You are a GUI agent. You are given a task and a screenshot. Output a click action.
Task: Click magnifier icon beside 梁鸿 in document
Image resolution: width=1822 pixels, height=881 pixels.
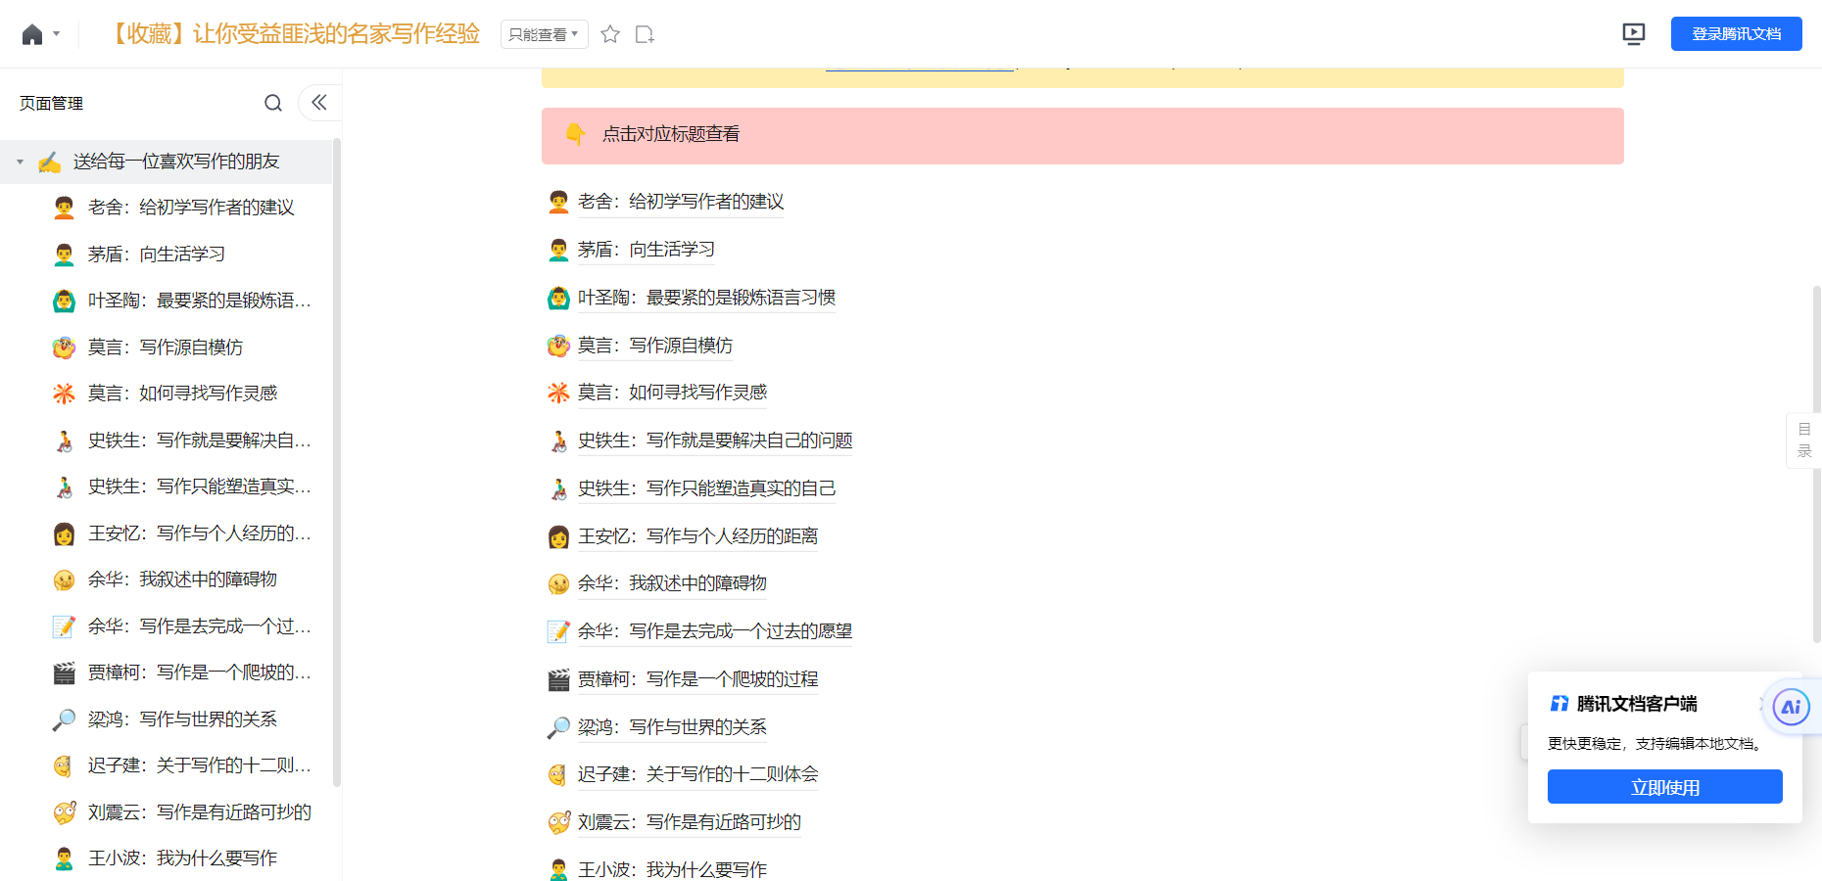(558, 728)
